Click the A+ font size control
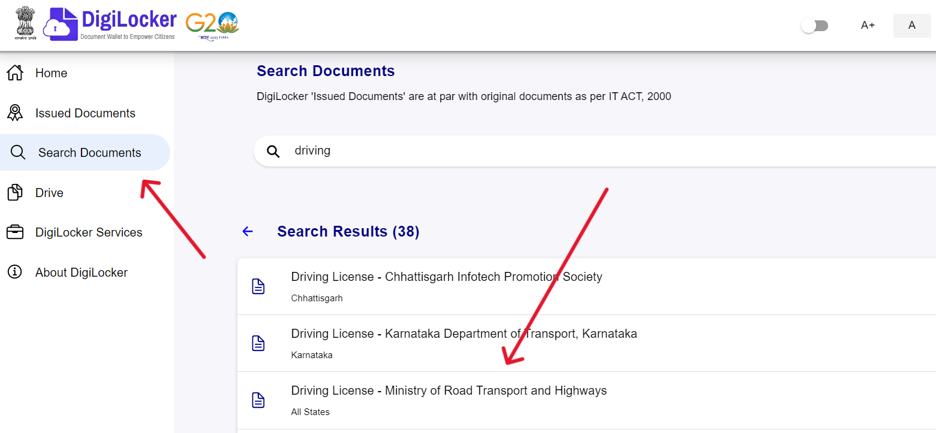The image size is (936, 433). tap(867, 25)
